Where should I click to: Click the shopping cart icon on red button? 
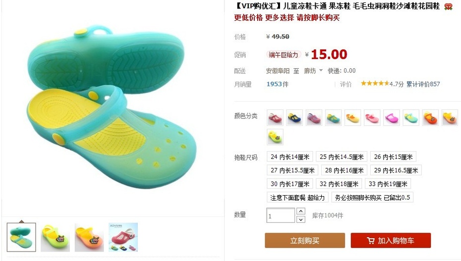coord(371,241)
